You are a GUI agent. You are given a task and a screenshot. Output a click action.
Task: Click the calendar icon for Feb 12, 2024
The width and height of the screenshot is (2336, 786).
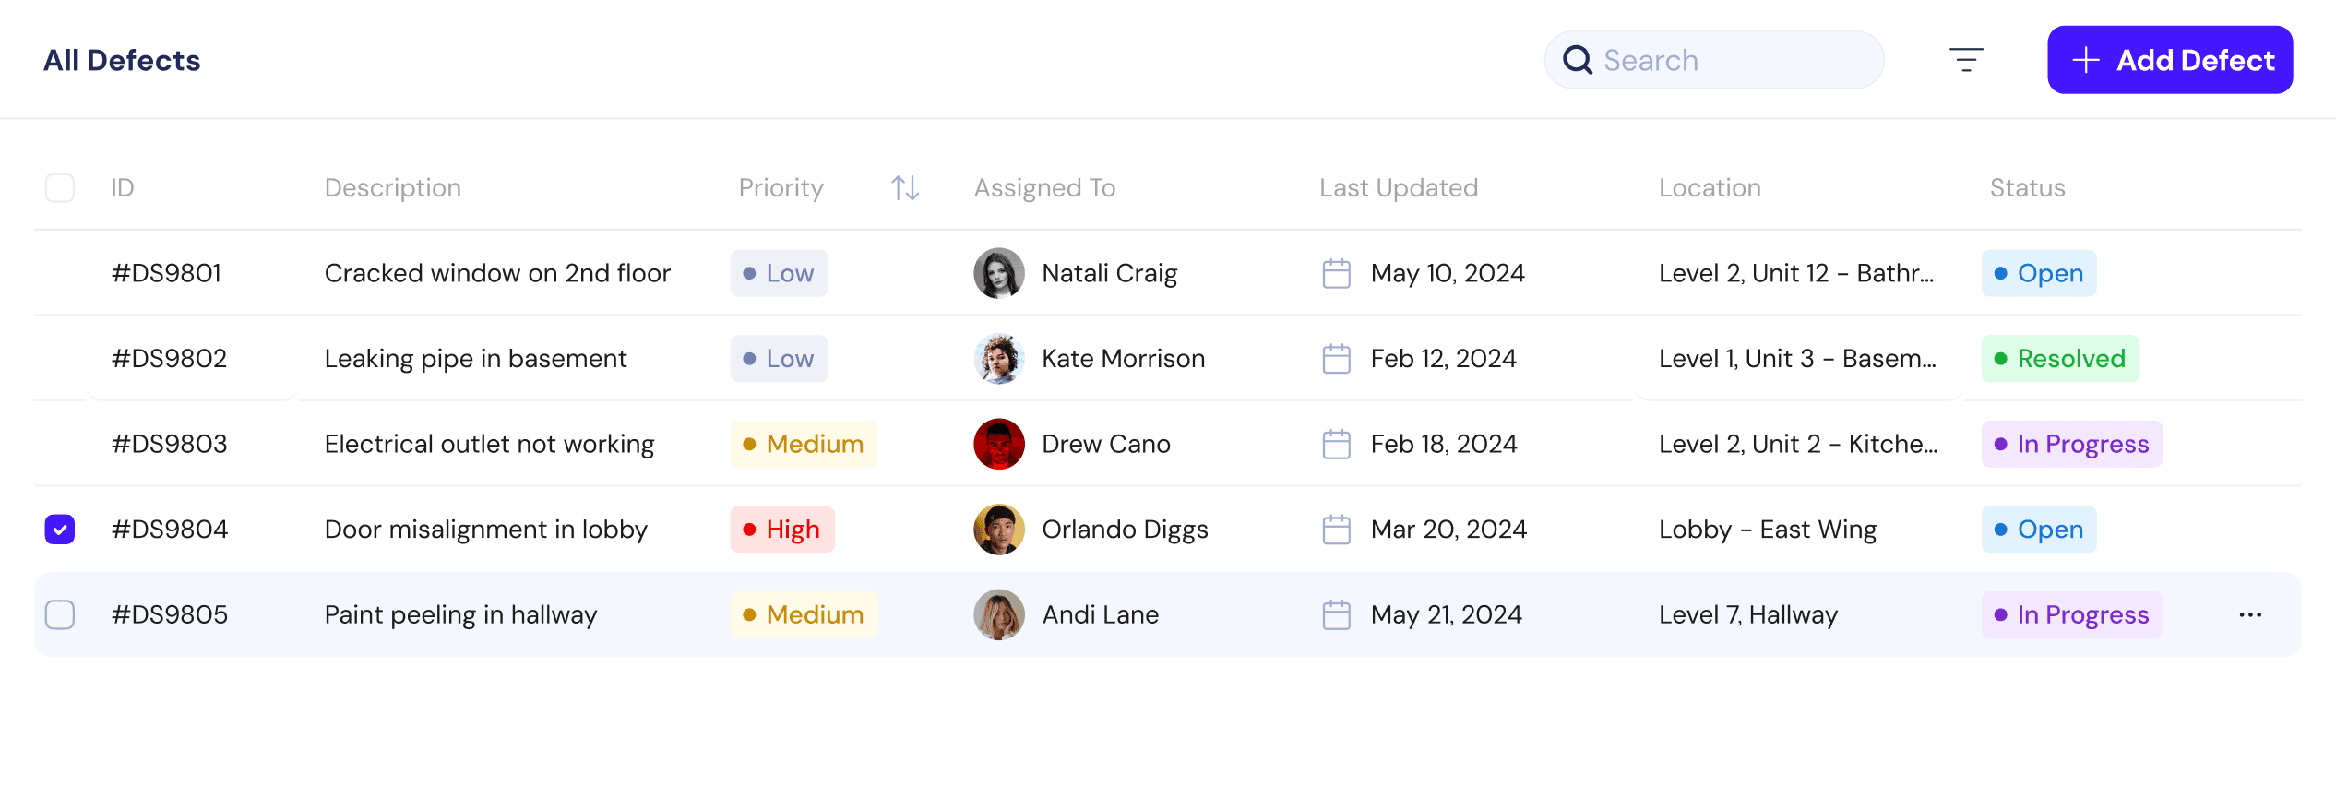click(1336, 359)
